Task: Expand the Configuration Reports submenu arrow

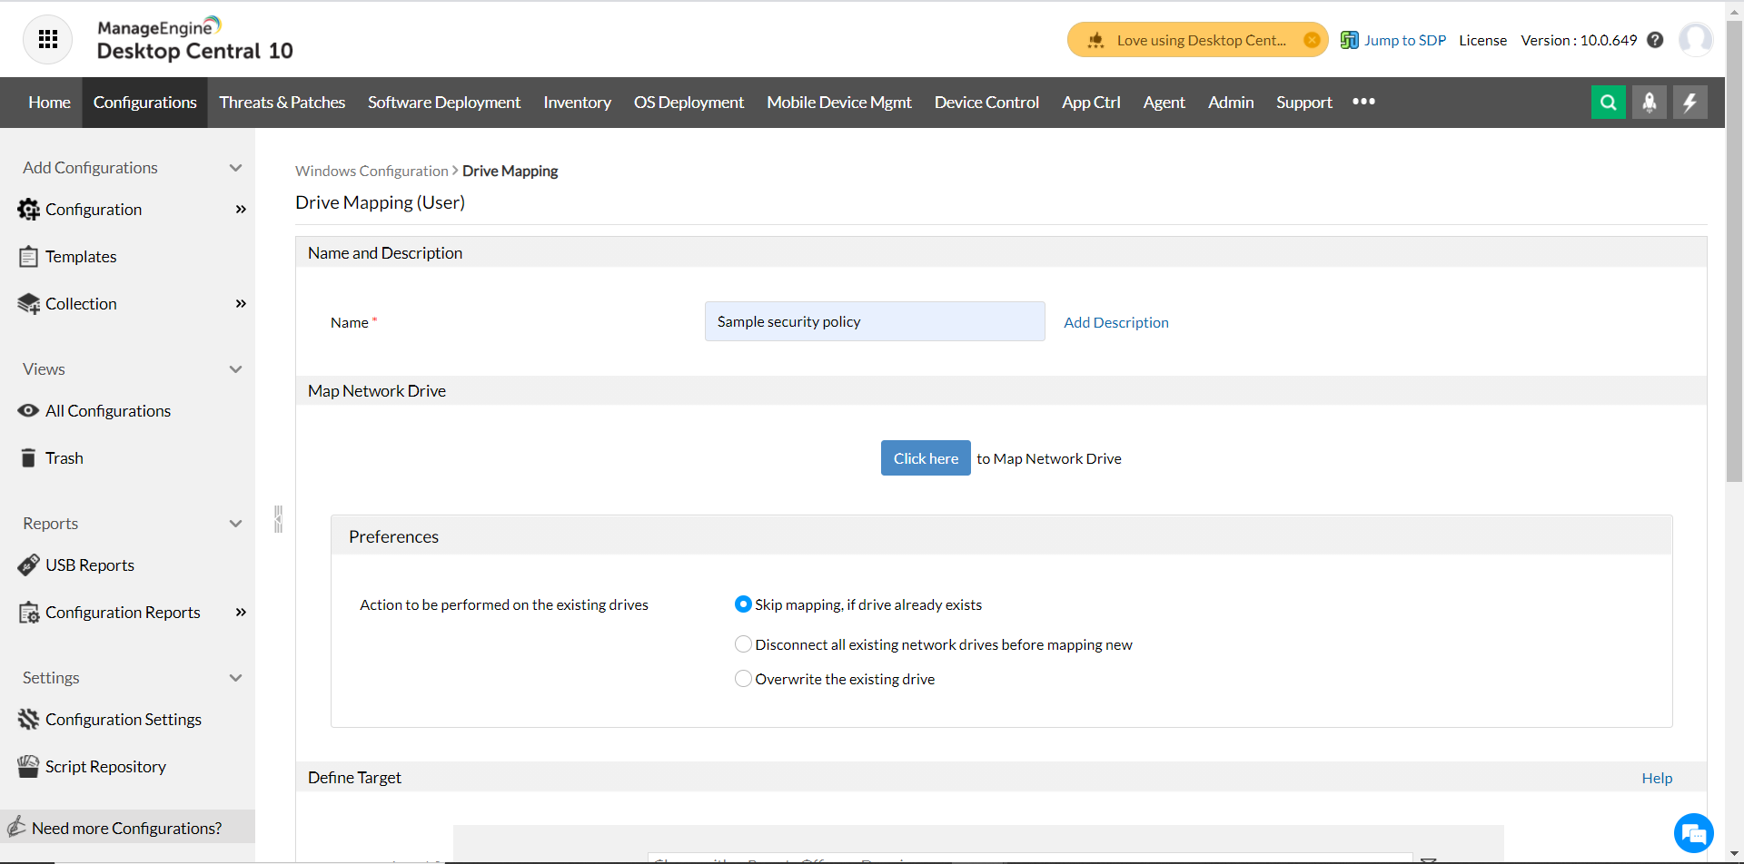Action: [241, 613]
